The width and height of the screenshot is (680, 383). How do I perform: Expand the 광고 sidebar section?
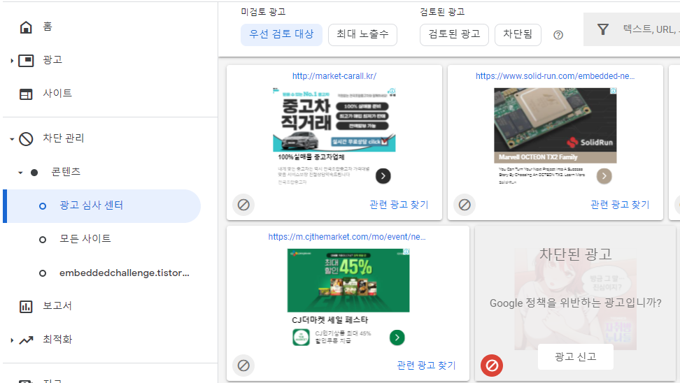[x=12, y=61]
